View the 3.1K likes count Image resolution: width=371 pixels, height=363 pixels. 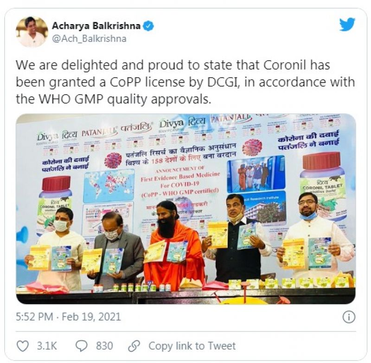tap(47, 346)
